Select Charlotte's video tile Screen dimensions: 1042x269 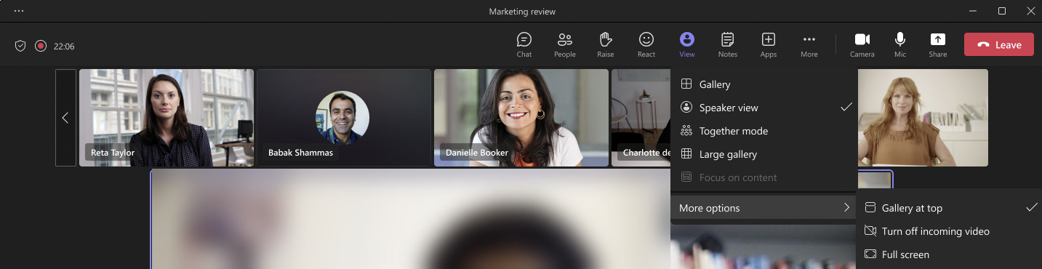[641, 118]
